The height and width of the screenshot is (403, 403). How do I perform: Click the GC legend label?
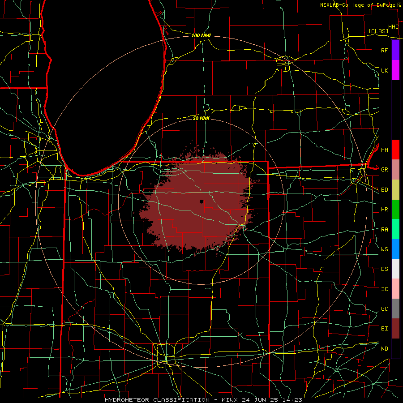(384, 309)
